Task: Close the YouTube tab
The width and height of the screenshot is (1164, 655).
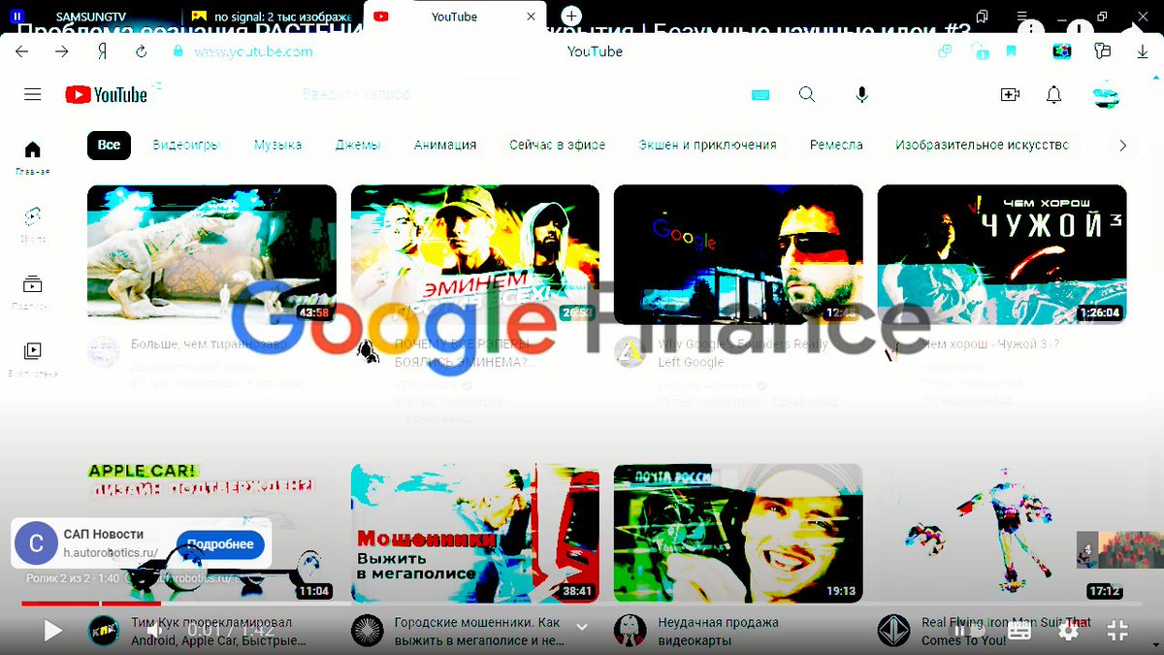Action: [531, 16]
